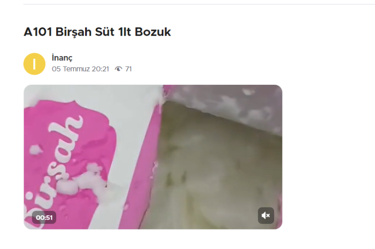Click the word Birşah in the heading
375x249 pixels.
73,32
